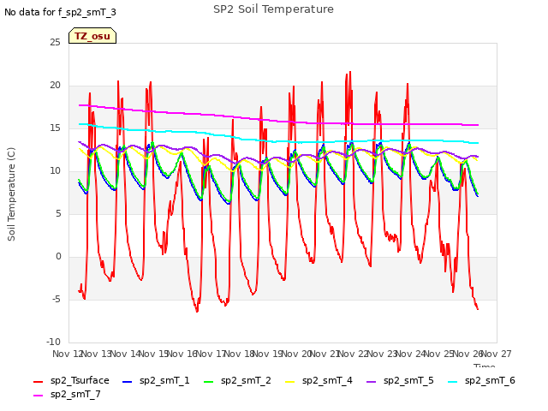Click the y-axis tick value 5
This screenshot has width=548, height=411.
58,214
